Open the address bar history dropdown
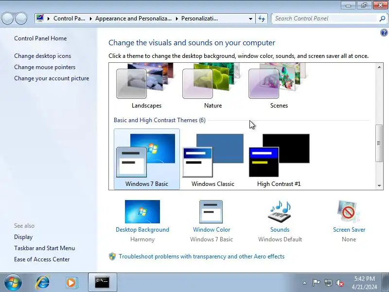 tap(250, 18)
